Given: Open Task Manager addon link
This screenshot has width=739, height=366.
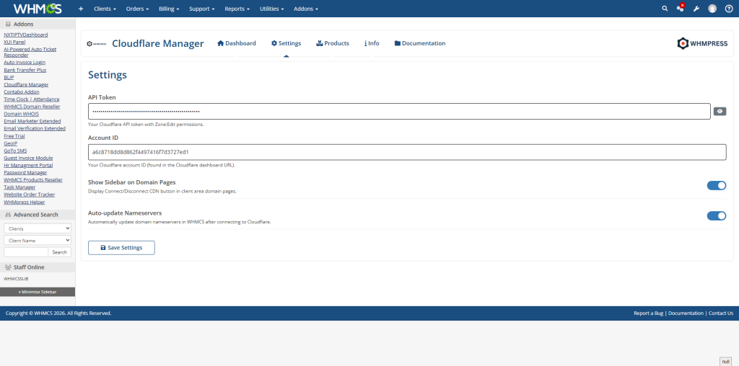Looking at the screenshot, I should (x=19, y=187).
